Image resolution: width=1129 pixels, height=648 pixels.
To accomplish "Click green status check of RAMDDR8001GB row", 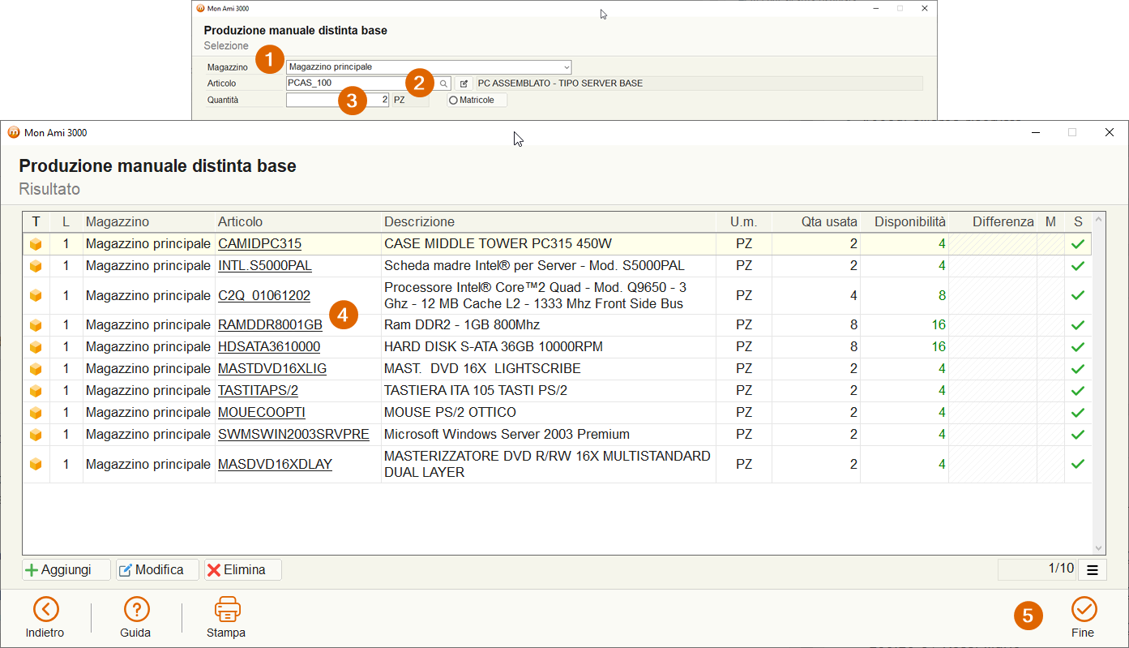I will point(1078,325).
